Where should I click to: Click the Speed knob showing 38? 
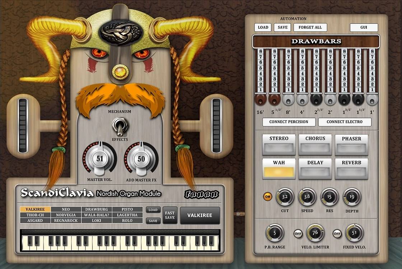[307, 197]
